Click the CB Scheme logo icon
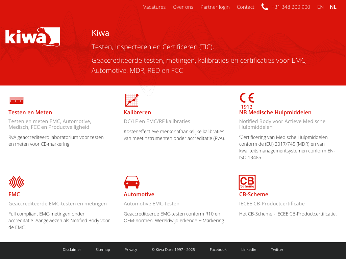The image size is (346, 259). 247,182
